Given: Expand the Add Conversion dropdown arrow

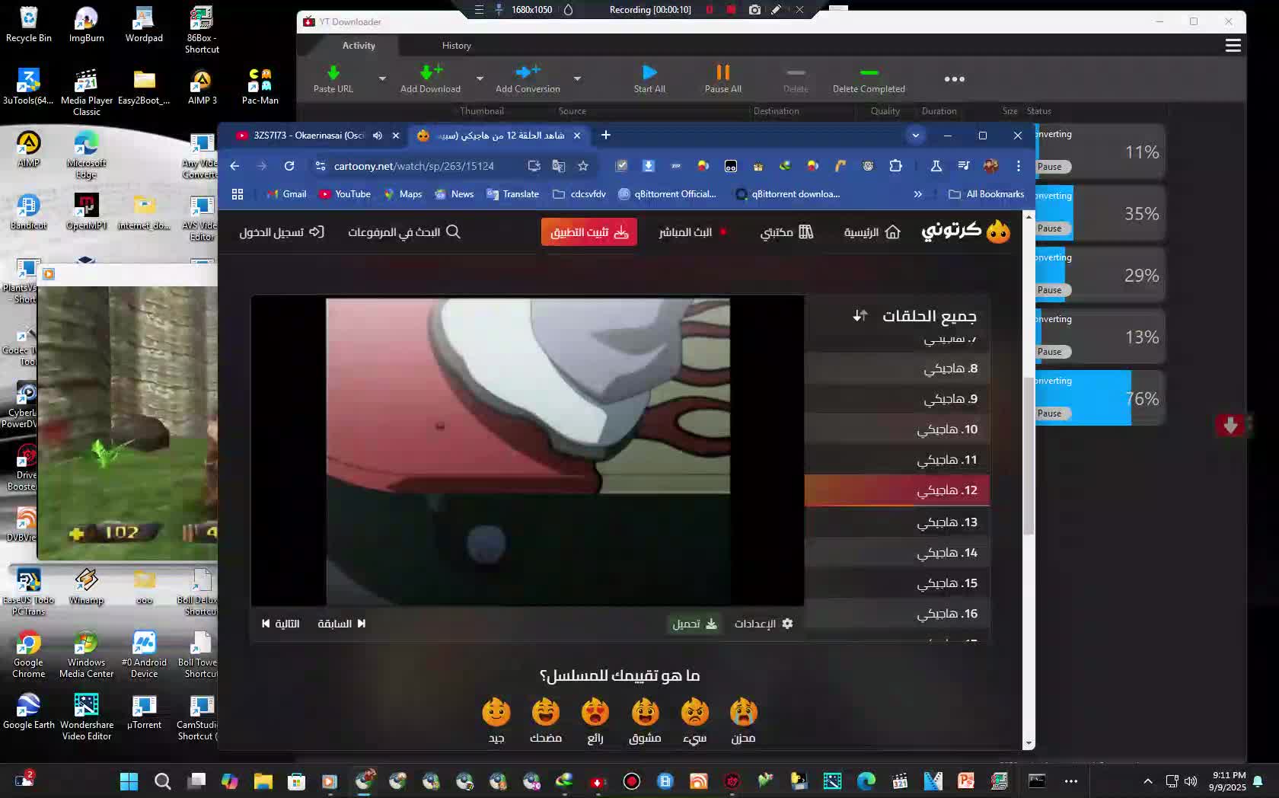Looking at the screenshot, I should coord(577,78).
